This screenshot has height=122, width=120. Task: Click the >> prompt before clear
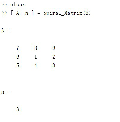pyautogui.click(x=4, y=4)
